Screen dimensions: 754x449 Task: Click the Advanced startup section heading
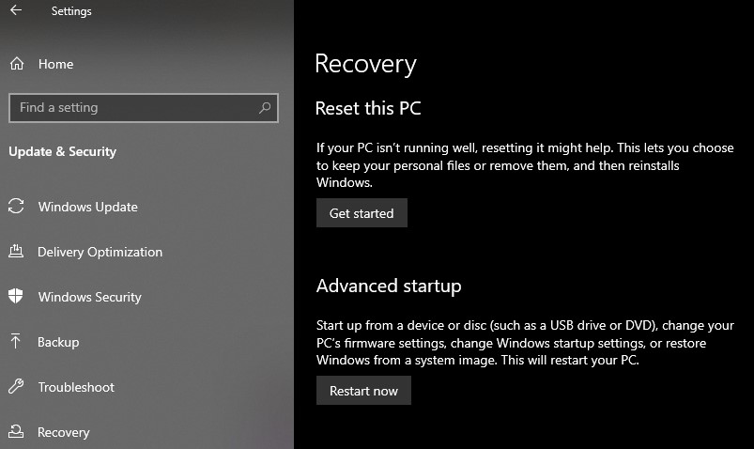[x=389, y=286]
